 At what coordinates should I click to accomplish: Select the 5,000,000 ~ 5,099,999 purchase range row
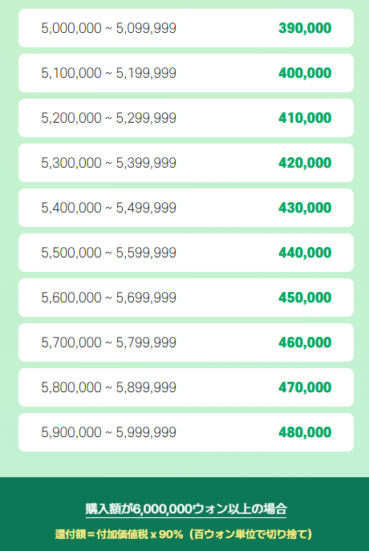[x=186, y=28]
